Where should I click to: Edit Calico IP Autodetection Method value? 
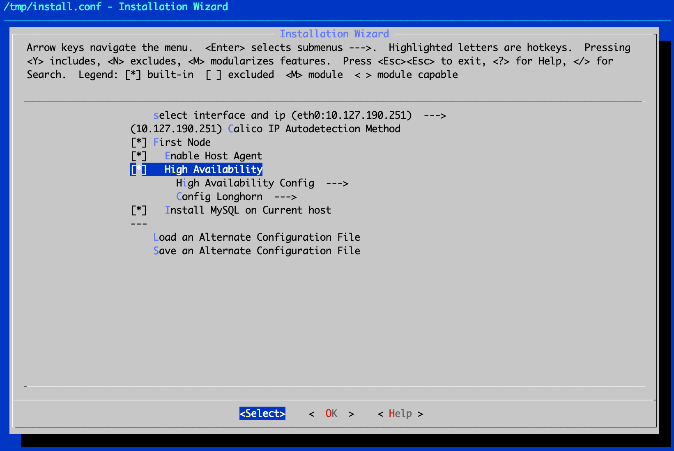(265, 129)
